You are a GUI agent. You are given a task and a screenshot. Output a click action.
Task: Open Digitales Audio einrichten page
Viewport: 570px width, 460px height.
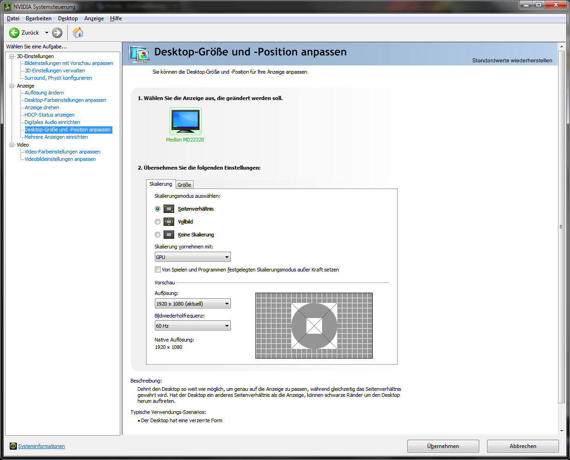[x=52, y=122]
